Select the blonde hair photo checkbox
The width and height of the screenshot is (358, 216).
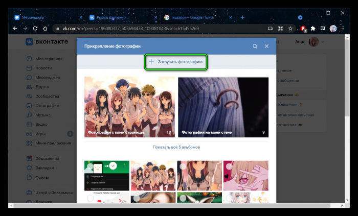click(x=137, y=198)
